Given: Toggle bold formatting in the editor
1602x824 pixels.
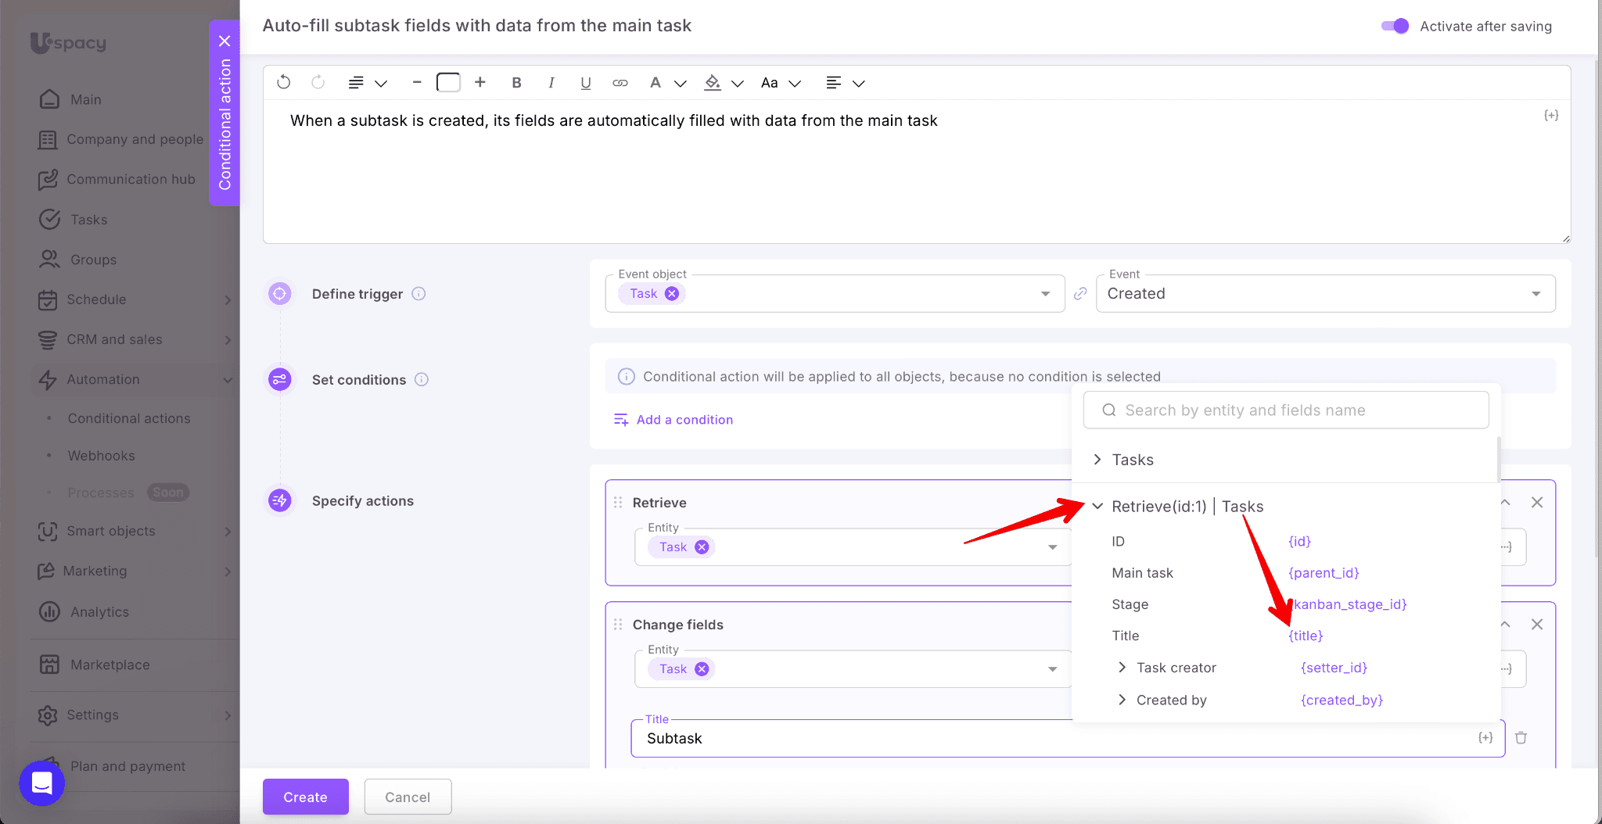Looking at the screenshot, I should point(516,83).
